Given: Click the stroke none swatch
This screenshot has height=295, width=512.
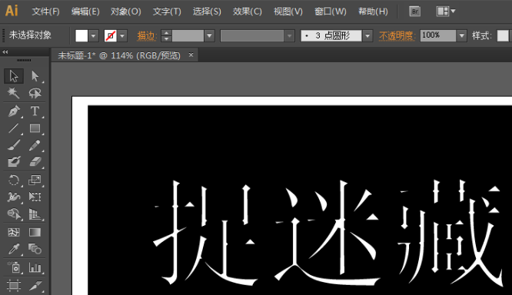Looking at the screenshot, I should 111,35.
